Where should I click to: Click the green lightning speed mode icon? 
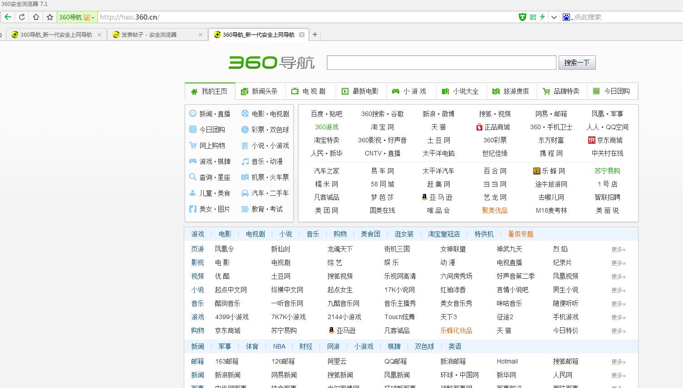point(542,17)
